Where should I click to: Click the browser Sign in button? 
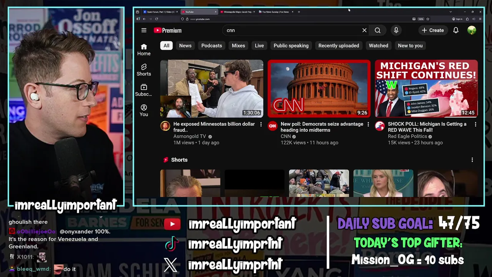(x=457, y=19)
